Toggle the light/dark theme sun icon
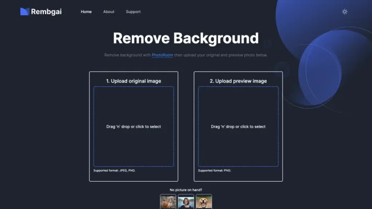This screenshot has height=209, width=372. tap(344, 11)
